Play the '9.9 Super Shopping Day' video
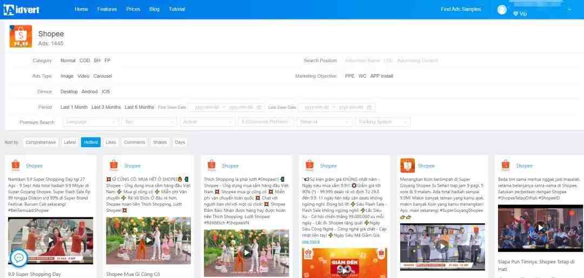584x278 pixels. (x=50, y=240)
